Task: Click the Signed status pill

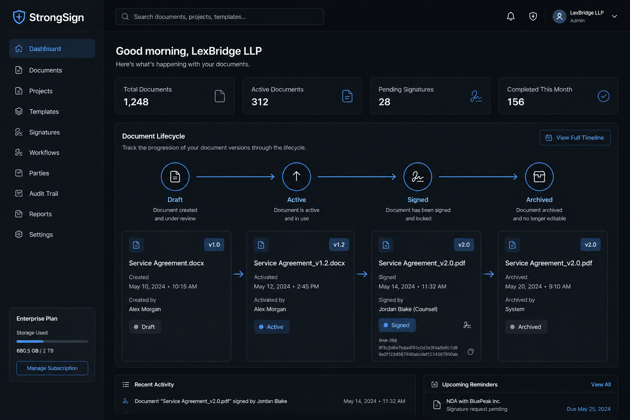Action: coord(397,325)
